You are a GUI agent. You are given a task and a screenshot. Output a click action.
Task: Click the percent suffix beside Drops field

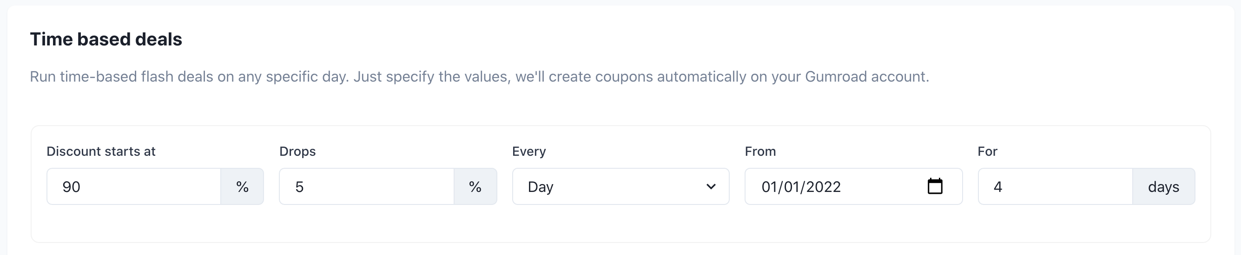475,186
